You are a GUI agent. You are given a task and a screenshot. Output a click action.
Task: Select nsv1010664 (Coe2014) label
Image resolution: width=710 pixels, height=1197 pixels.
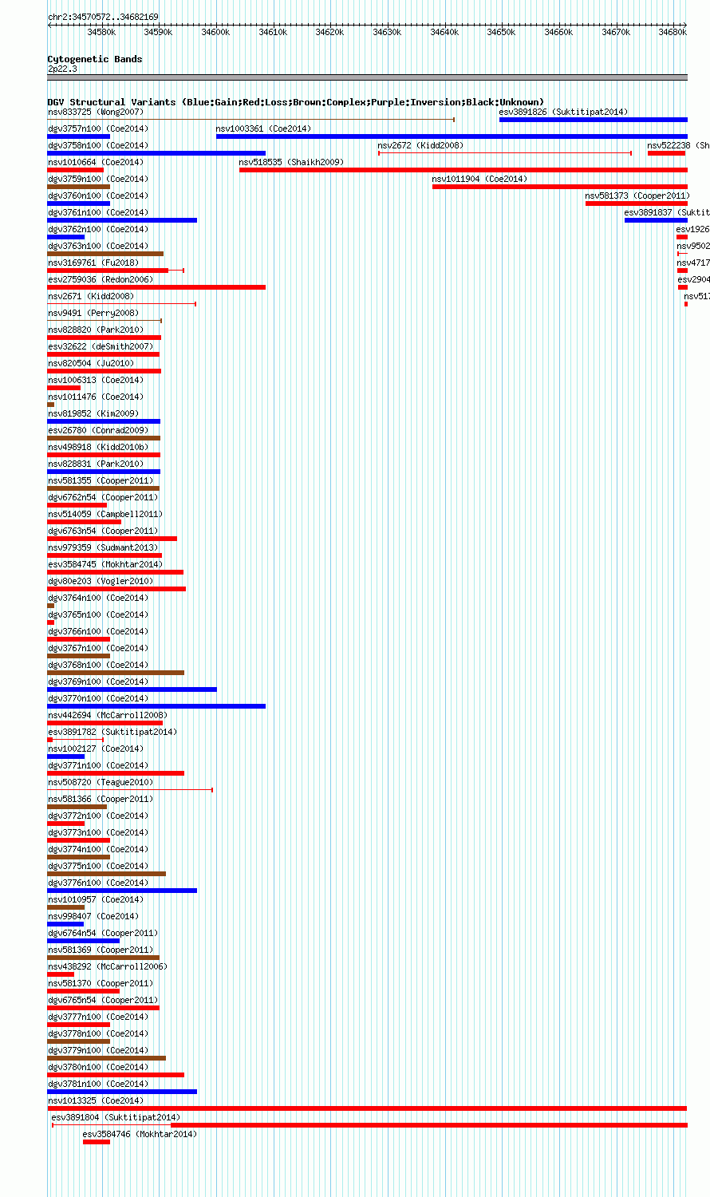(x=96, y=162)
